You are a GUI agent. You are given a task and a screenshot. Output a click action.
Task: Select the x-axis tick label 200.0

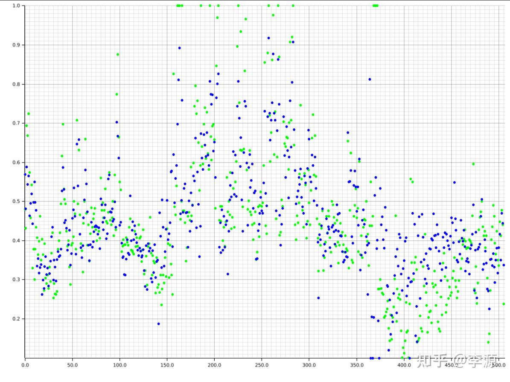pos(214,365)
